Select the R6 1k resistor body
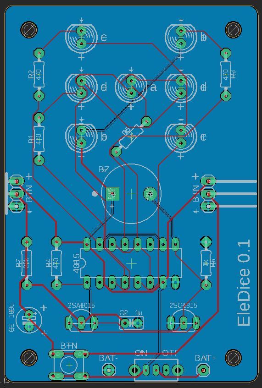Screen dimensions: 262x388 pyautogui.click(x=206, y=263)
